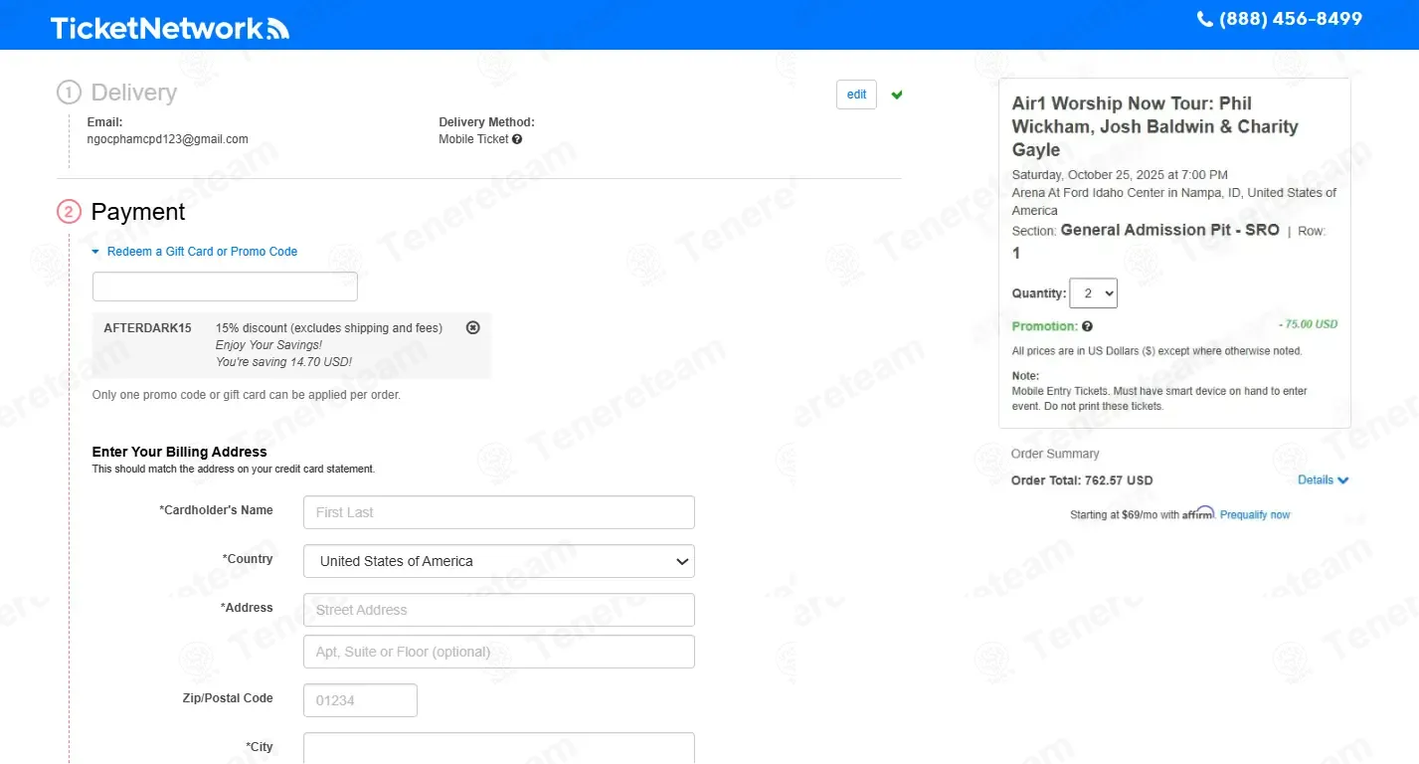Image resolution: width=1419 pixels, height=764 pixels.
Task: Click the TicketNetwork logo
Action: [x=169, y=28]
